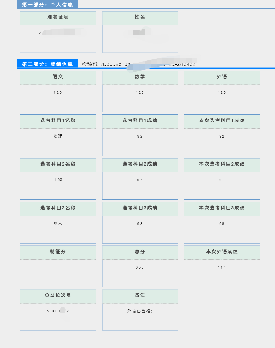Click the 数学 score cell showing 123
275x348 pixels.
pos(140,92)
